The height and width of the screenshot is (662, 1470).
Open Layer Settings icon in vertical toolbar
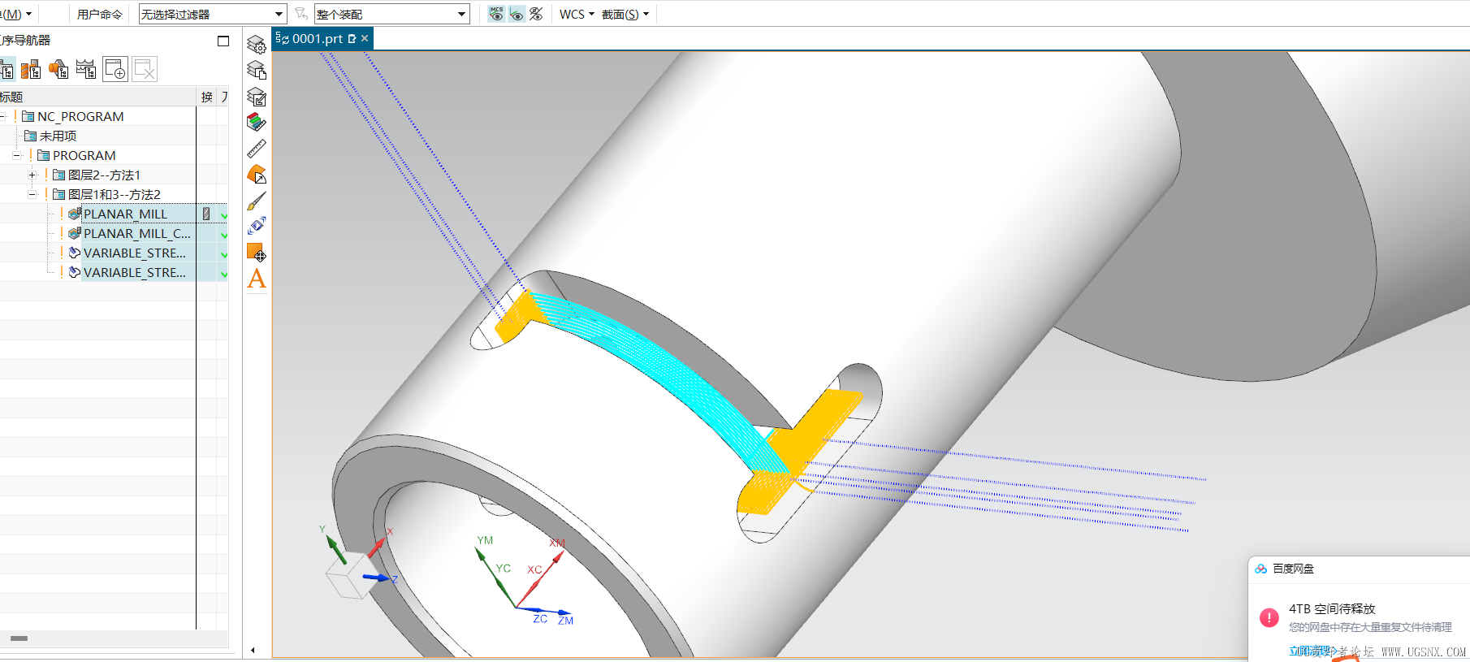257,45
